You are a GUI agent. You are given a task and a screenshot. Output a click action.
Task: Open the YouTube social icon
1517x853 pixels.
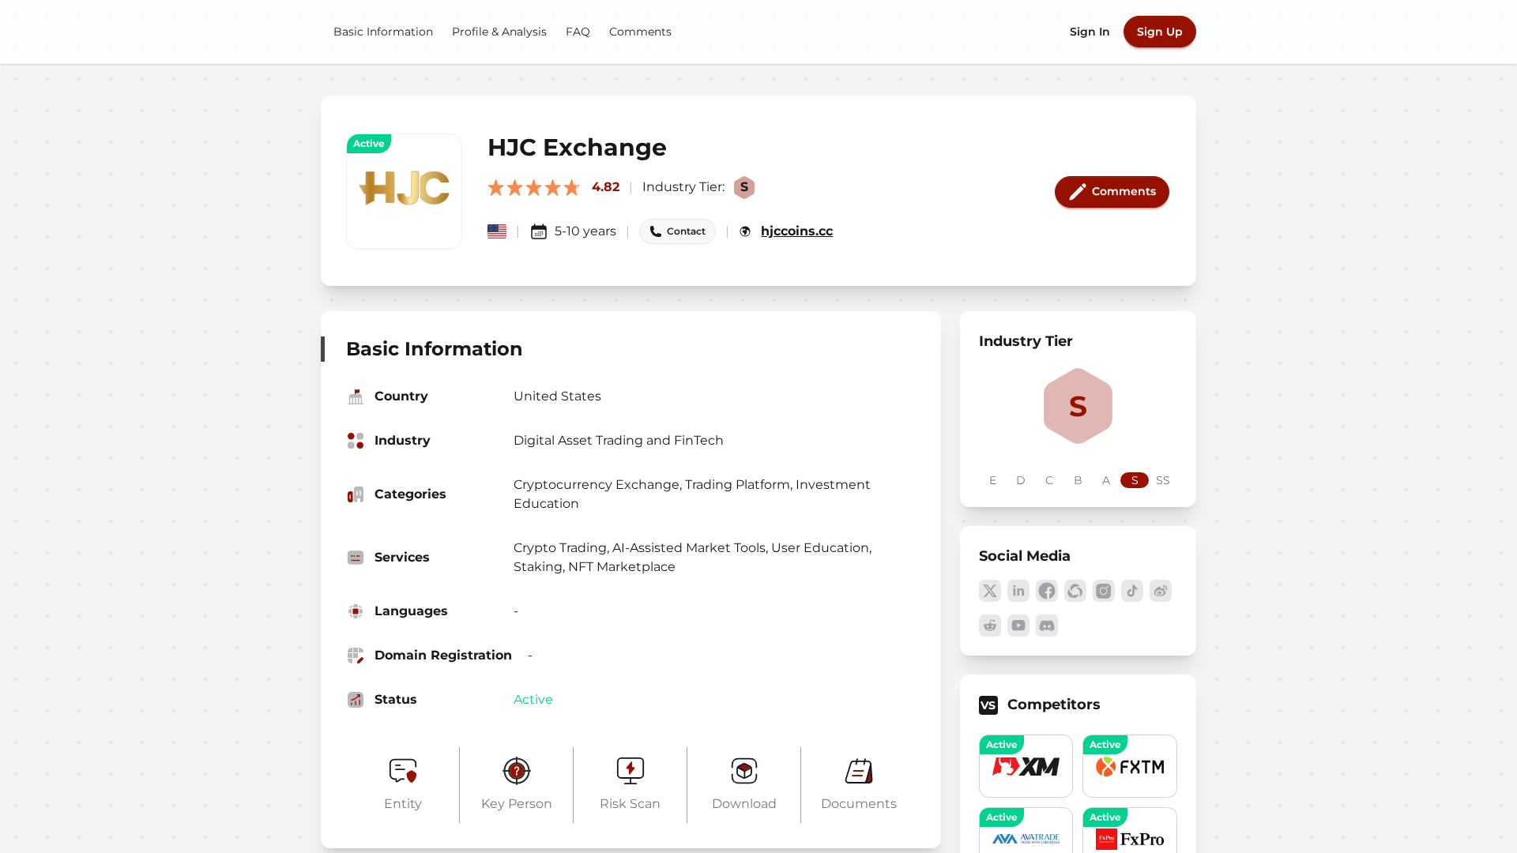pos(1018,625)
